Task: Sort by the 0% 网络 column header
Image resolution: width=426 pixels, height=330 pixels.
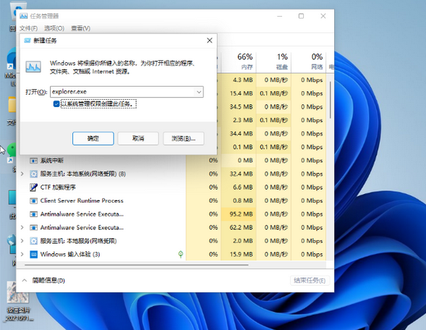Action: click(308, 62)
